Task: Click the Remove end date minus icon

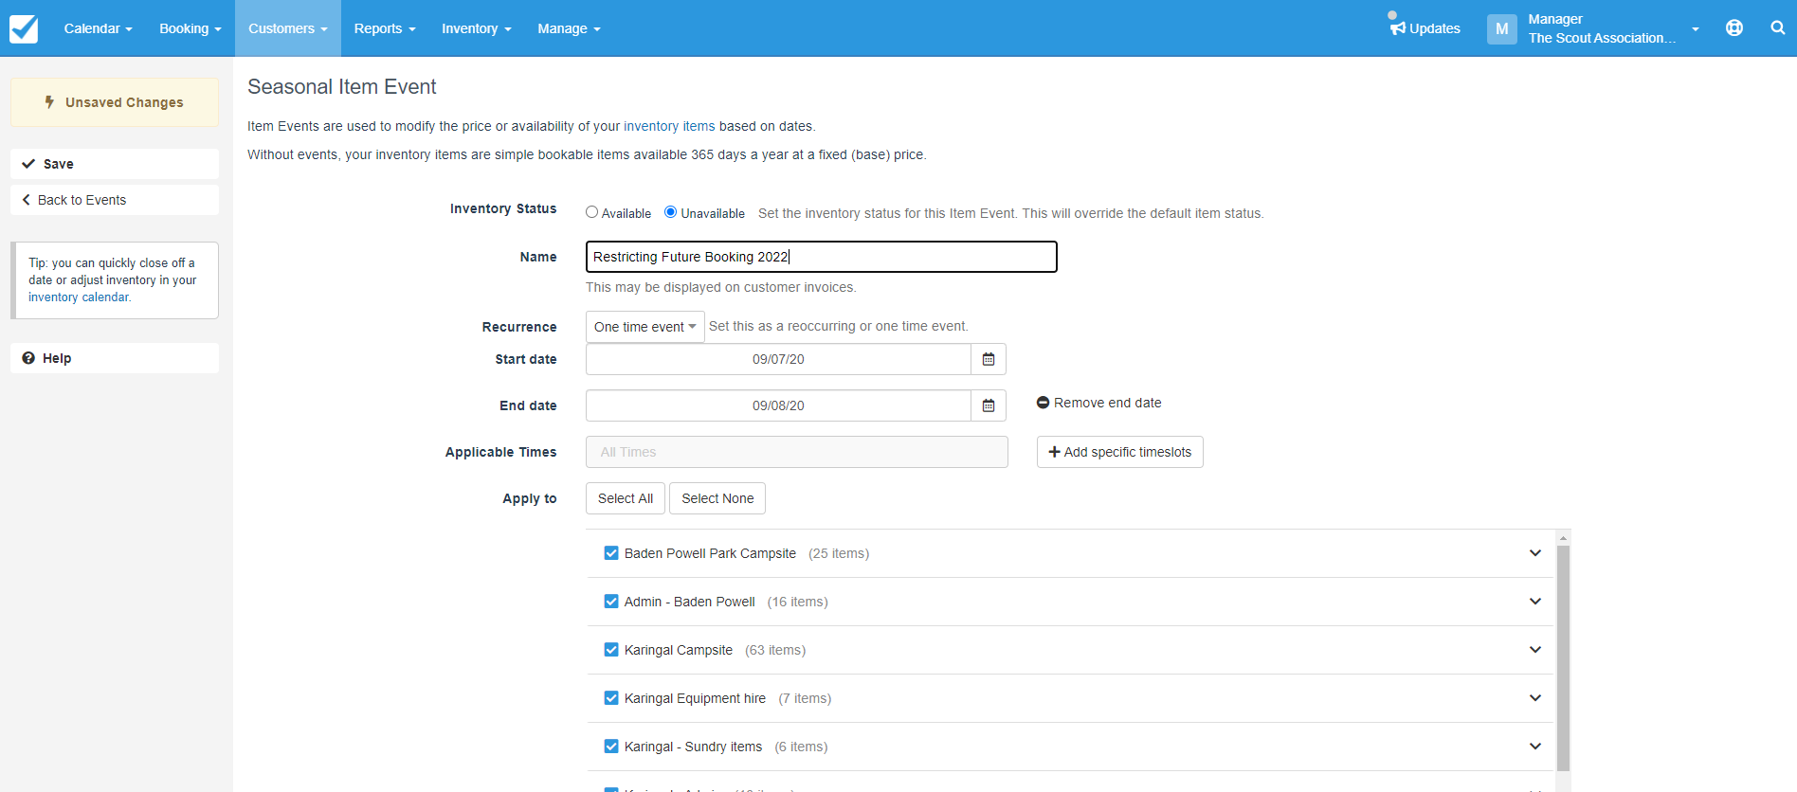Action: 1043,403
